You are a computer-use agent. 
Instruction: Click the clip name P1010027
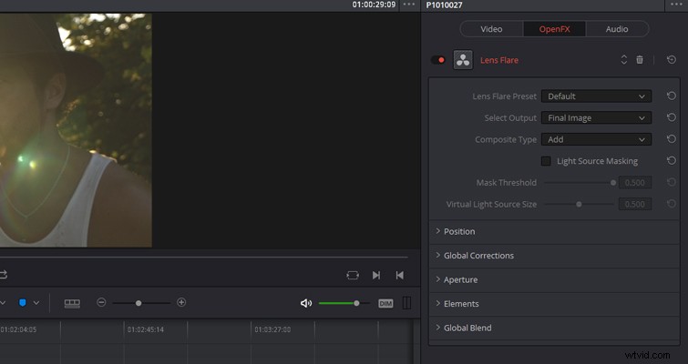(444, 5)
